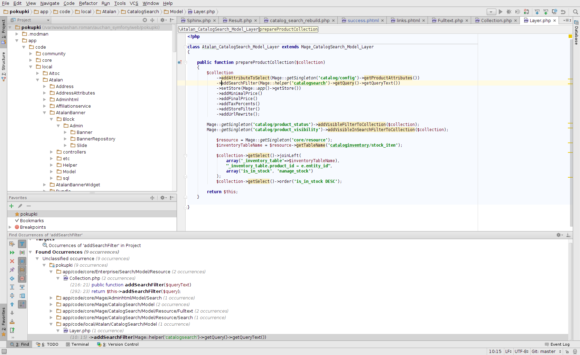The image size is (580, 355).
Task: Commit changes with the VCS green arrow
Action: [545, 12]
